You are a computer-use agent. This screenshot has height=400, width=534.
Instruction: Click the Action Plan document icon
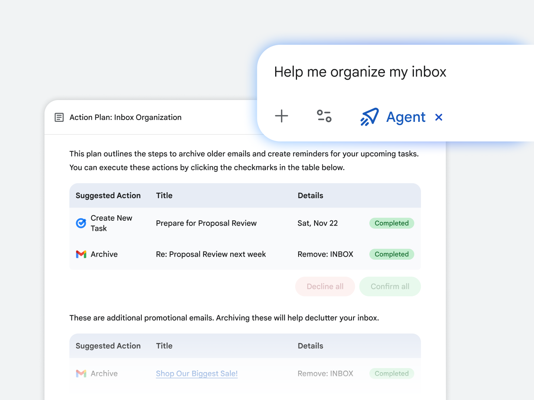pyautogui.click(x=59, y=117)
